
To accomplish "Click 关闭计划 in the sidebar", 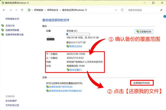I will coord(10,26).
